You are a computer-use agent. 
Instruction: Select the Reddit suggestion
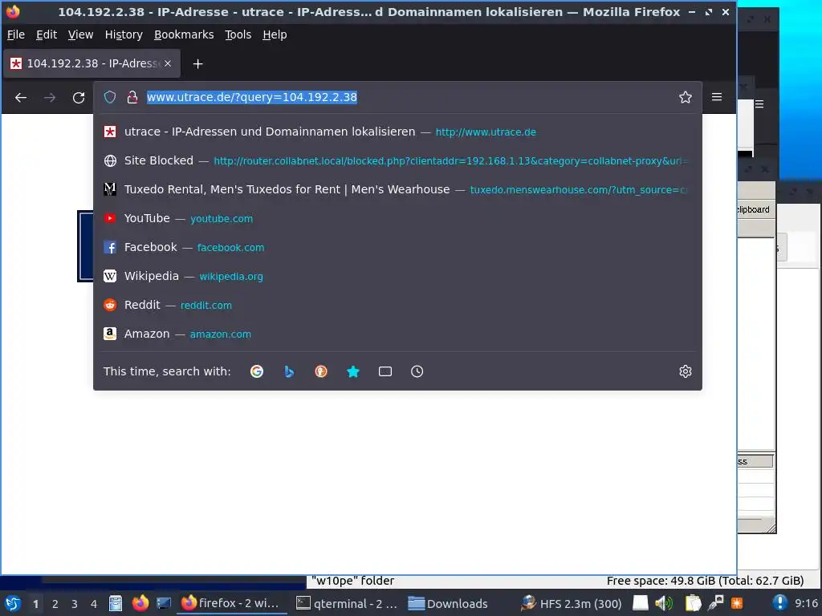(x=397, y=304)
